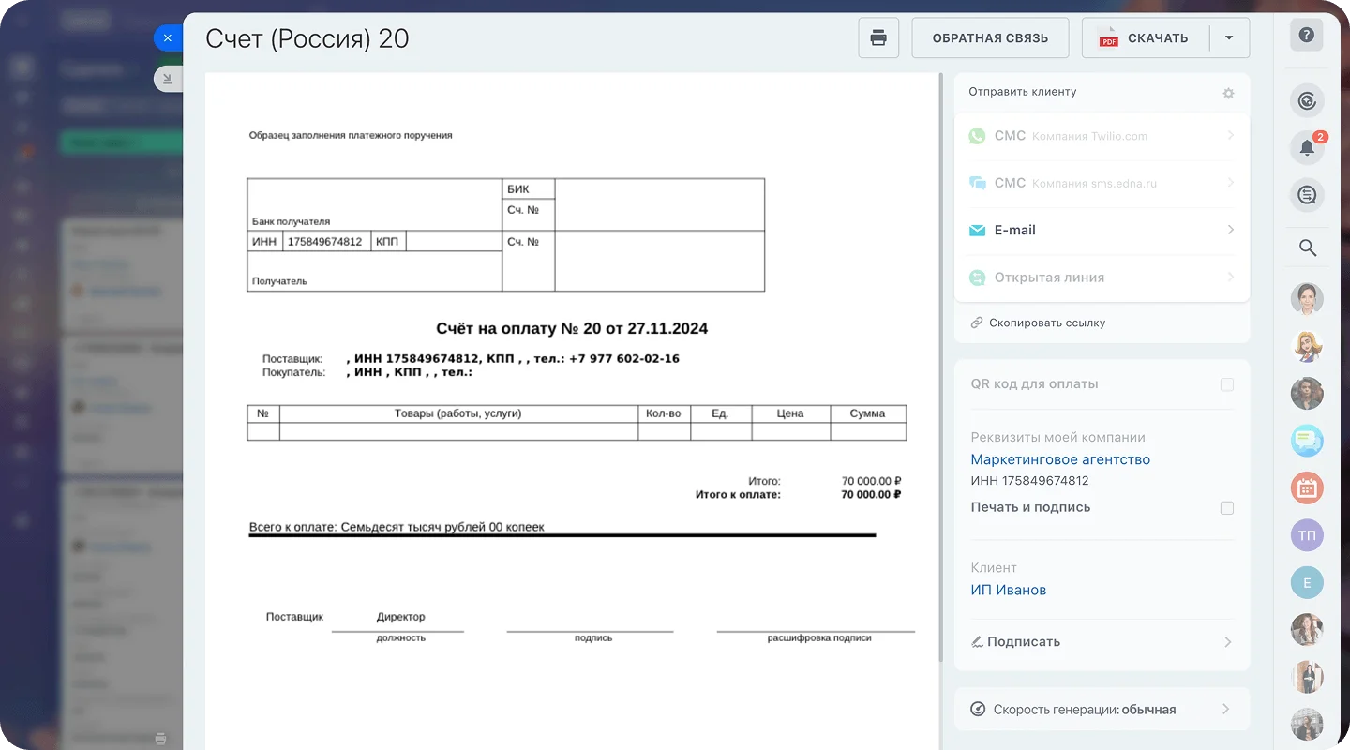This screenshot has width=1350, height=750.
Task: Expand the Подписать row chevron
Action: point(1227,642)
